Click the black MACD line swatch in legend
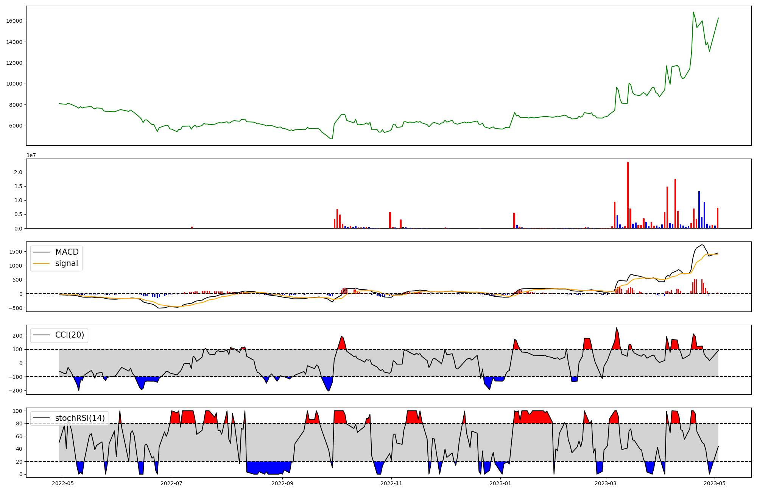The height and width of the screenshot is (492, 757). coord(41,252)
